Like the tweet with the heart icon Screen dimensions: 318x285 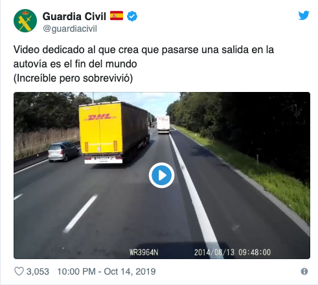click(x=19, y=271)
